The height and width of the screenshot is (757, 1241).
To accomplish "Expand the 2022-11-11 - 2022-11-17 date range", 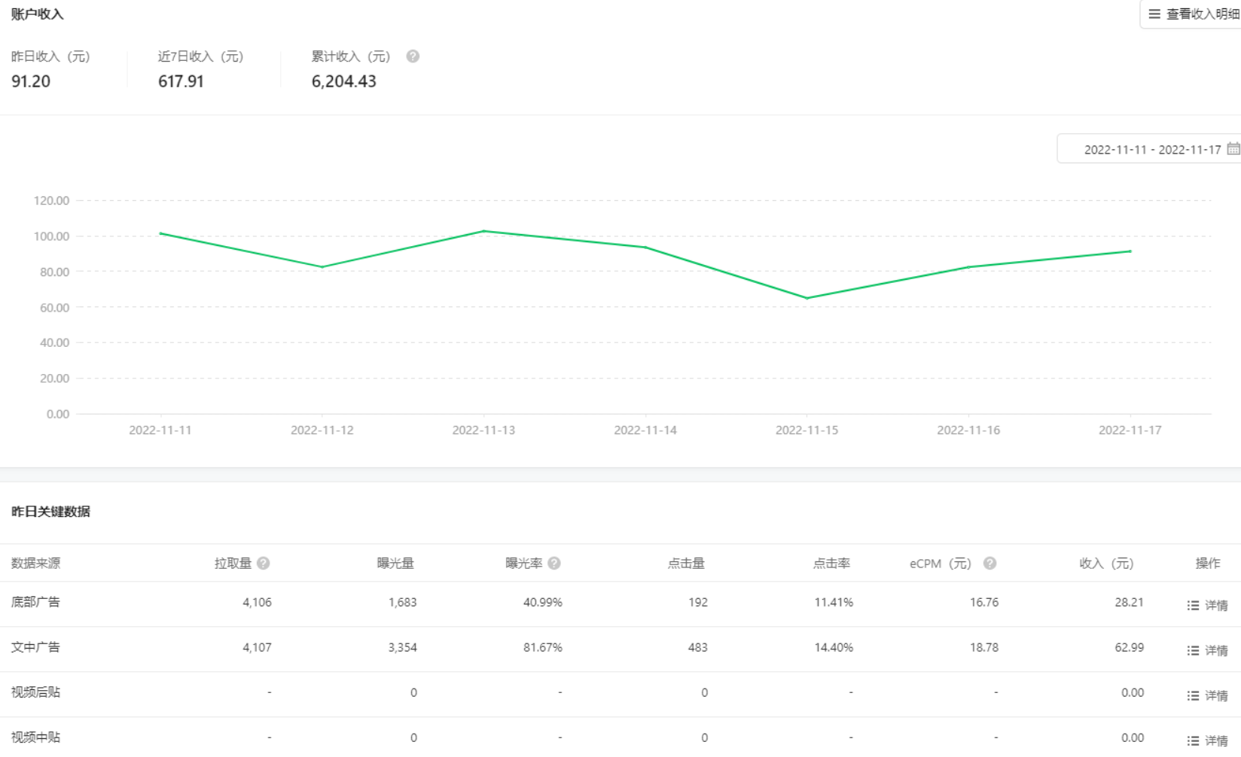I will coord(1152,149).
